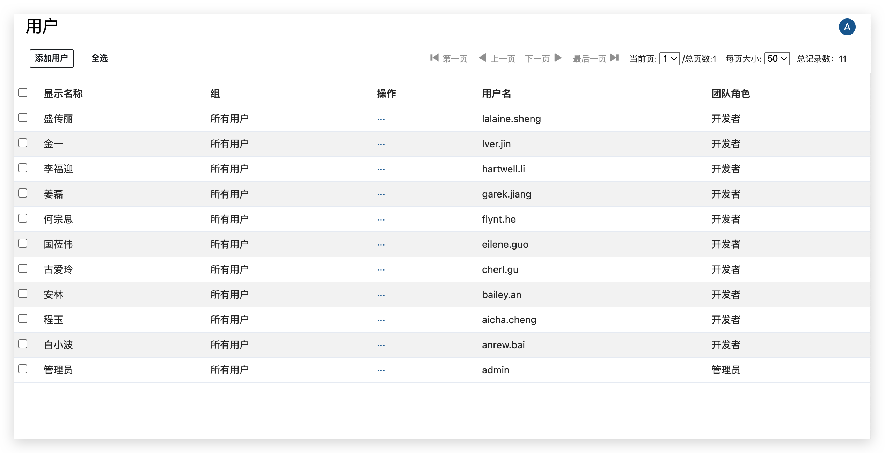The image size is (885, 453).
Task: Click display name 白小波
Action: (58, 345)
